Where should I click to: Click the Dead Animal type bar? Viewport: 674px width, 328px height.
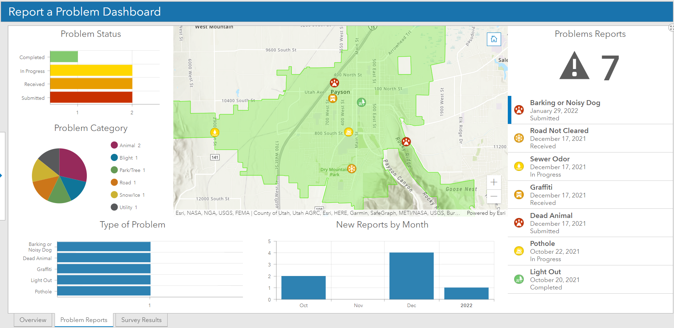click(104, 258)
